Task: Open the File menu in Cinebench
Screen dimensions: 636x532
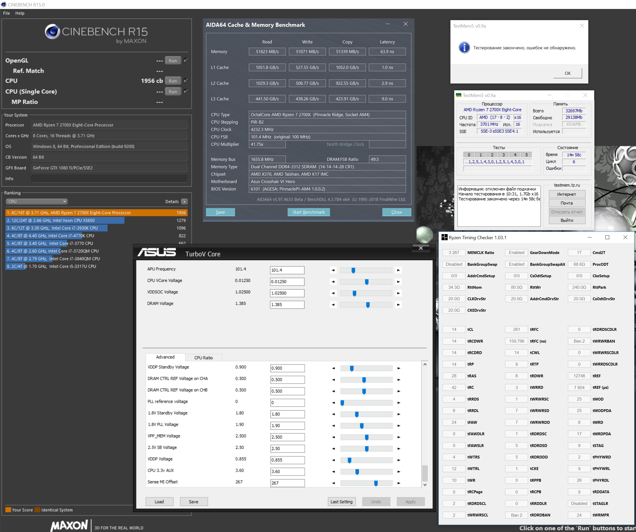Action: pyautogui.click(x=6, y=13)
